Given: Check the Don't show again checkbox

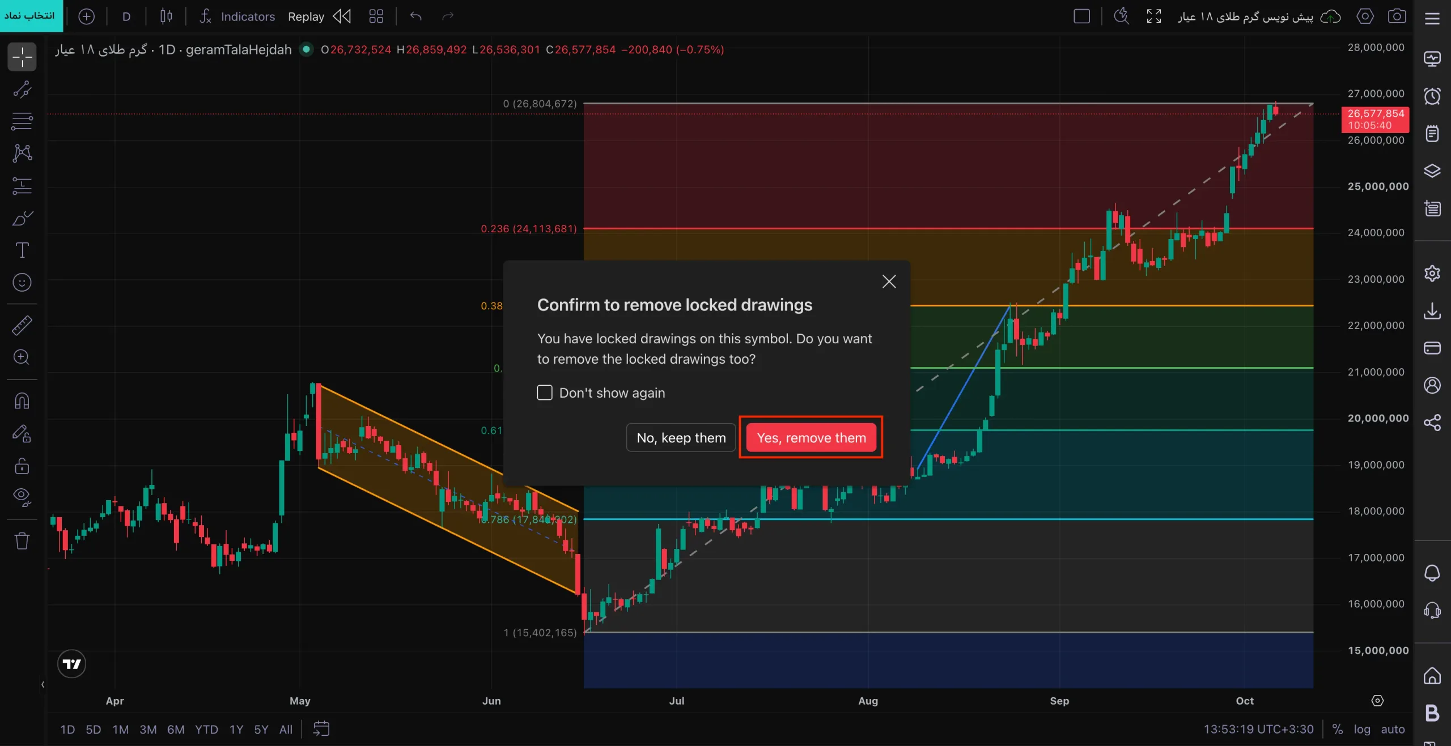Looking at the screenshot, I should point(545,393).
